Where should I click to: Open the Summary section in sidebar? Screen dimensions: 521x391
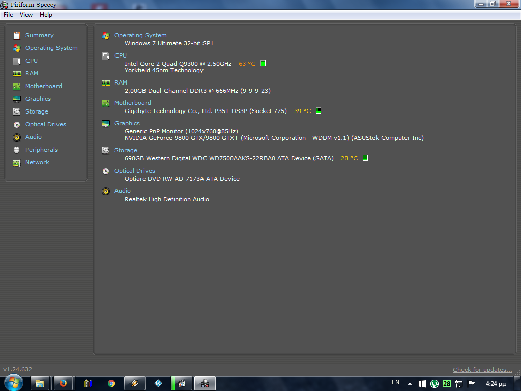[40, 35]
